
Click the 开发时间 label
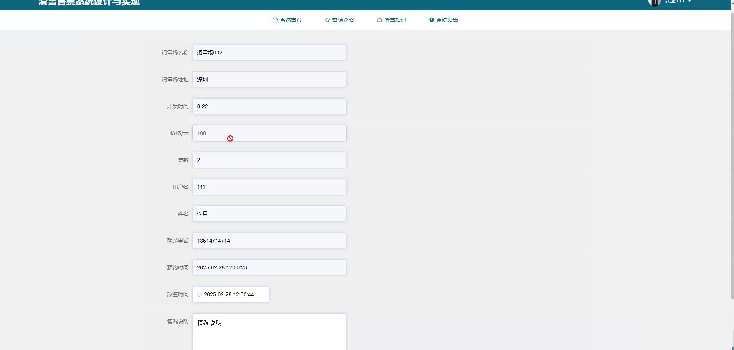(178, 106)
